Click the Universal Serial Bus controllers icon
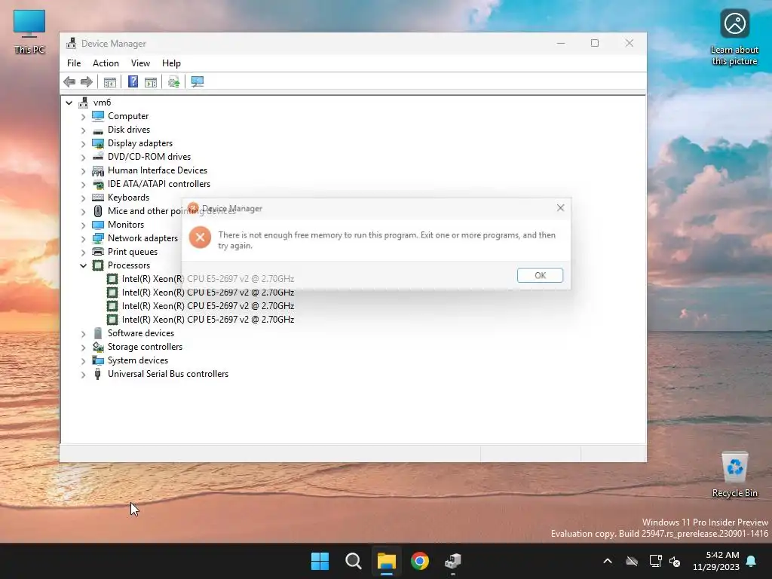This screenshot has height=579, width=772. (98, 374)
